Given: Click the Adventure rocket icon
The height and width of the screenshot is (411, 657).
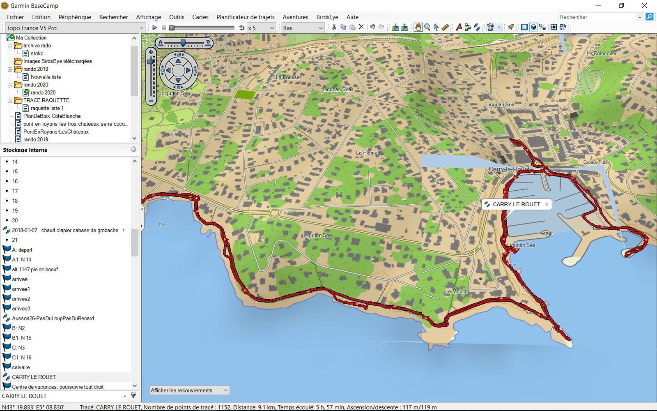Looking at the screenshot, I should coord(510,27).
